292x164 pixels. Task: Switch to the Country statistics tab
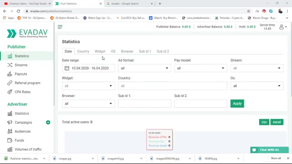[83, 51]
